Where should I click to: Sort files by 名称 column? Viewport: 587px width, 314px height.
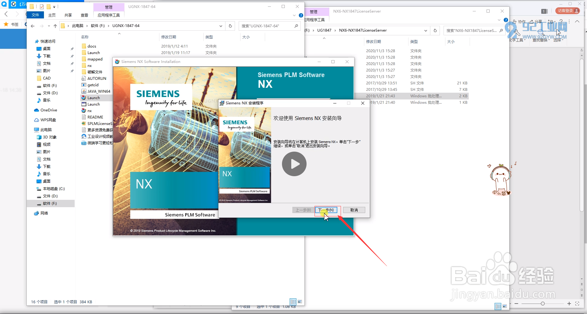(x=85, y=37)
